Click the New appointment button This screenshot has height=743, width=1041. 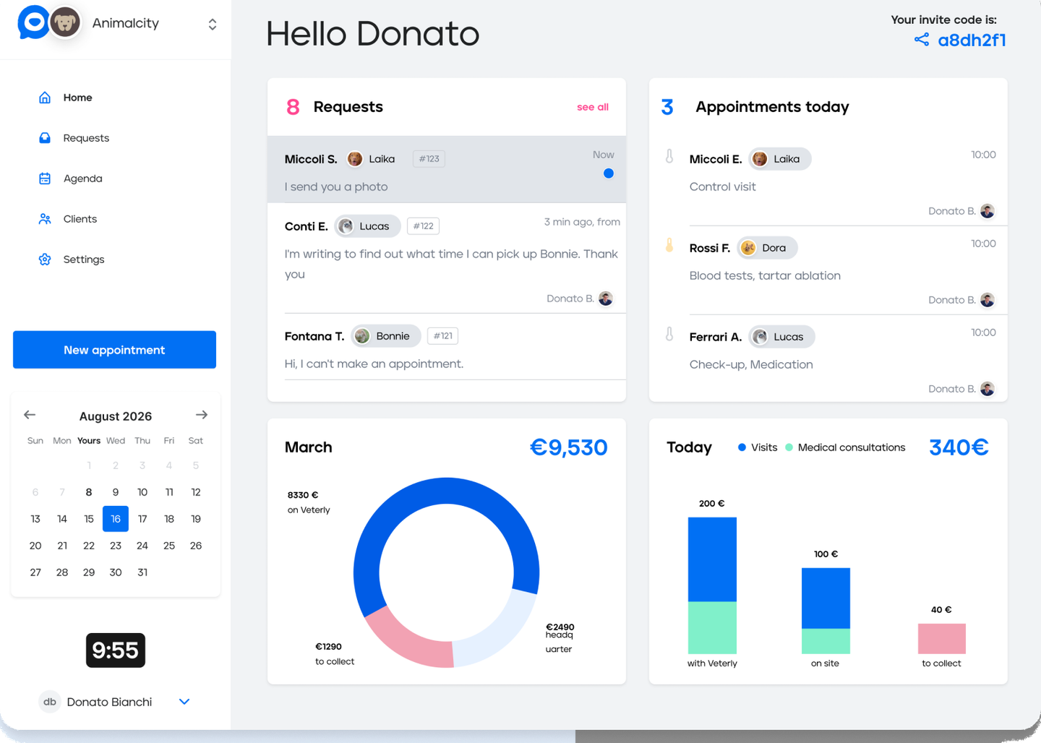click(x=114, y=350)
